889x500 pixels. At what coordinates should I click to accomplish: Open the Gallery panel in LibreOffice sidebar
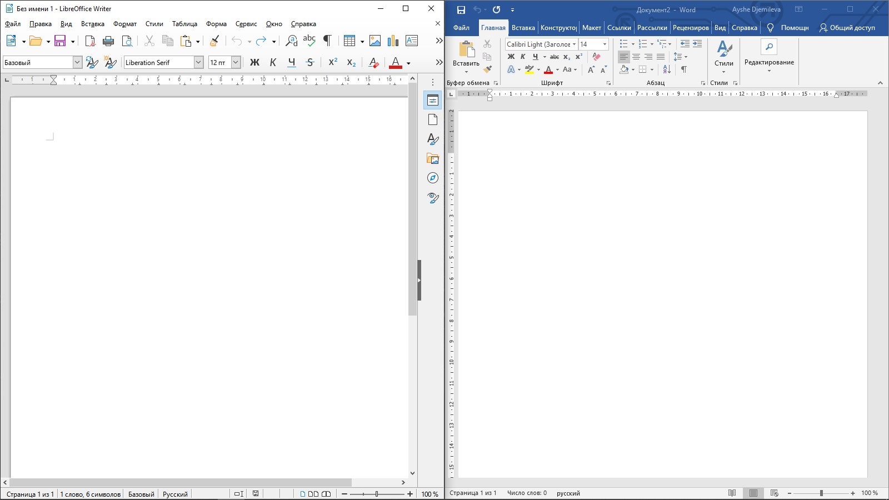tap(433, 159)
